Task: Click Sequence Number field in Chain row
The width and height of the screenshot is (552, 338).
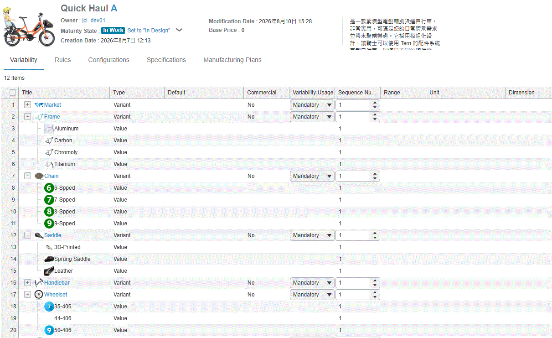Action: point(353,176)
